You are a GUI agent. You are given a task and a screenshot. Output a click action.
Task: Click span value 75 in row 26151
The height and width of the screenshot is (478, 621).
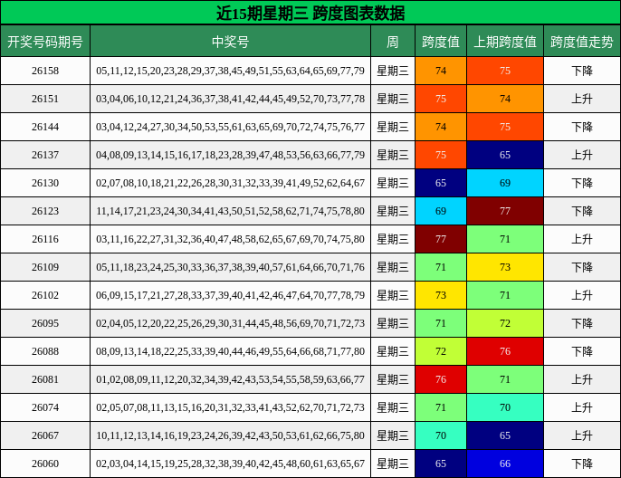(x=441, y=99)
